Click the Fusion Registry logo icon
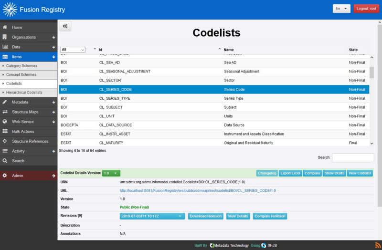This screenshot has width=382, height=250. [10, 10]
